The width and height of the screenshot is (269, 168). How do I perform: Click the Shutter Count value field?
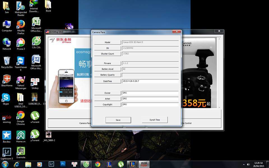150,54
